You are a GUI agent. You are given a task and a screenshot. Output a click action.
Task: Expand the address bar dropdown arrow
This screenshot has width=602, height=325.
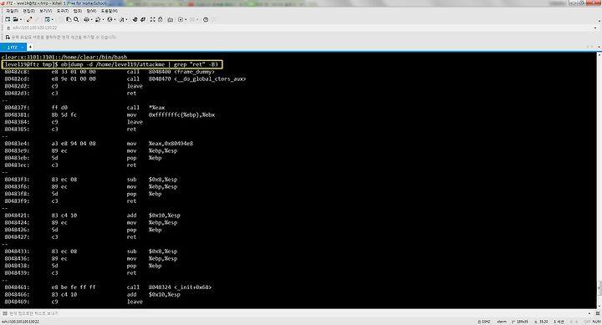(x=596, y=28)
